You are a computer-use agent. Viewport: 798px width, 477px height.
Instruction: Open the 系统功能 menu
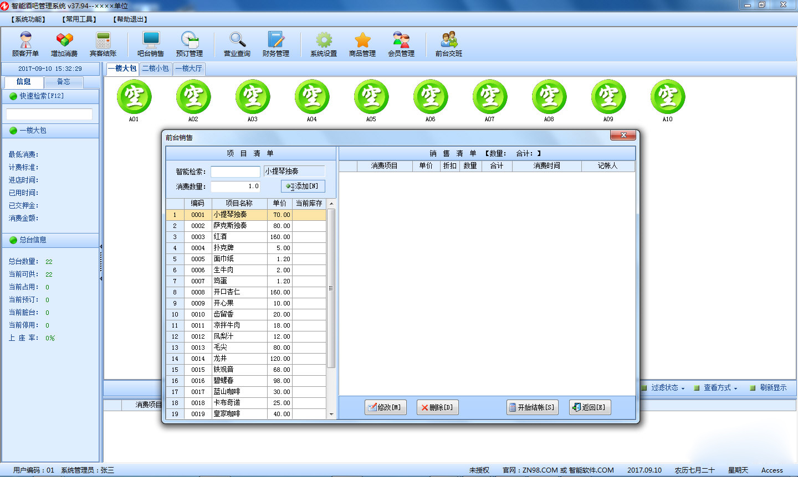click(x=28, y=19)
